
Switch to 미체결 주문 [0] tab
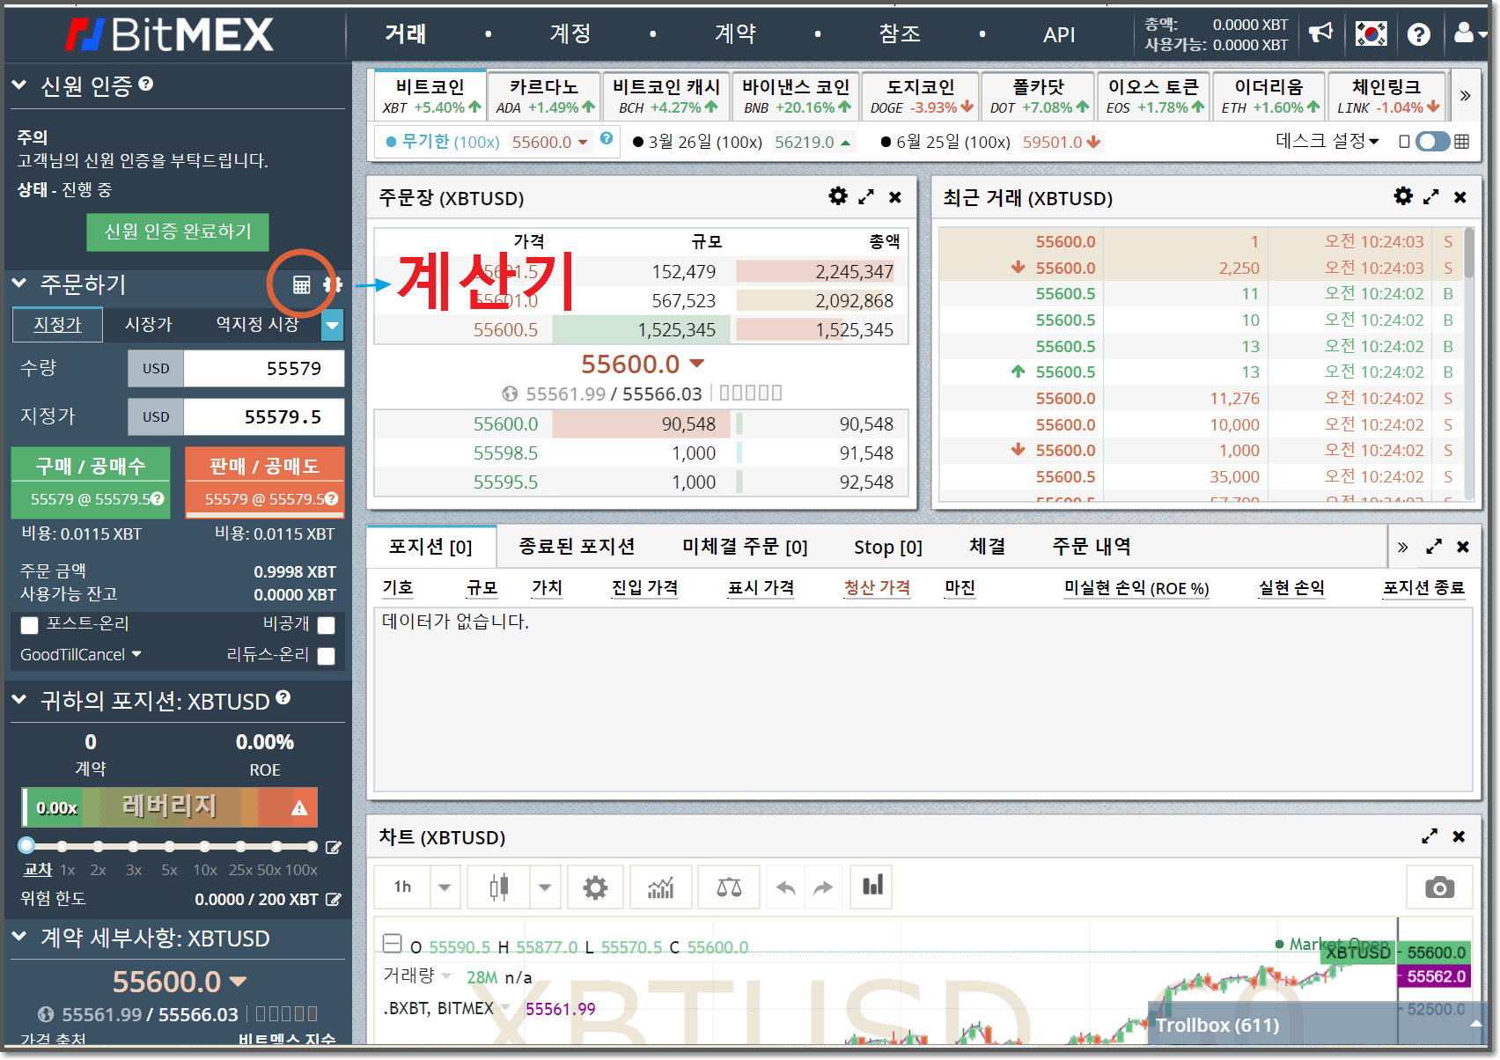[x=745, y=547]
